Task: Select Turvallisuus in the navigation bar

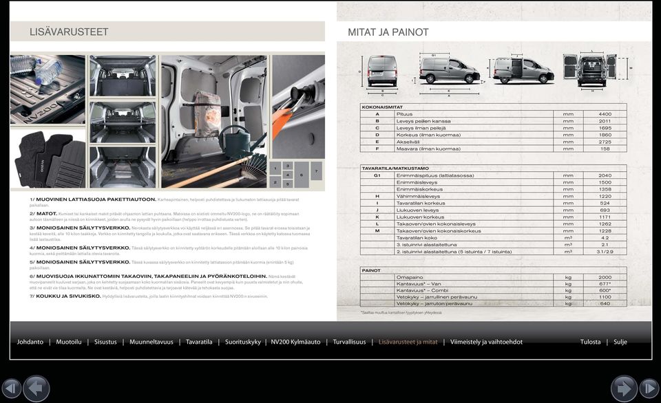Action: (350, 342)
